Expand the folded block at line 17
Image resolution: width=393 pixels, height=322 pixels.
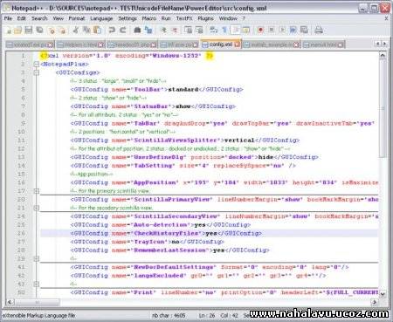click(37, 191)
